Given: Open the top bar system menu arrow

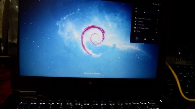Looking at the screenshot, I should coord(161,5).
